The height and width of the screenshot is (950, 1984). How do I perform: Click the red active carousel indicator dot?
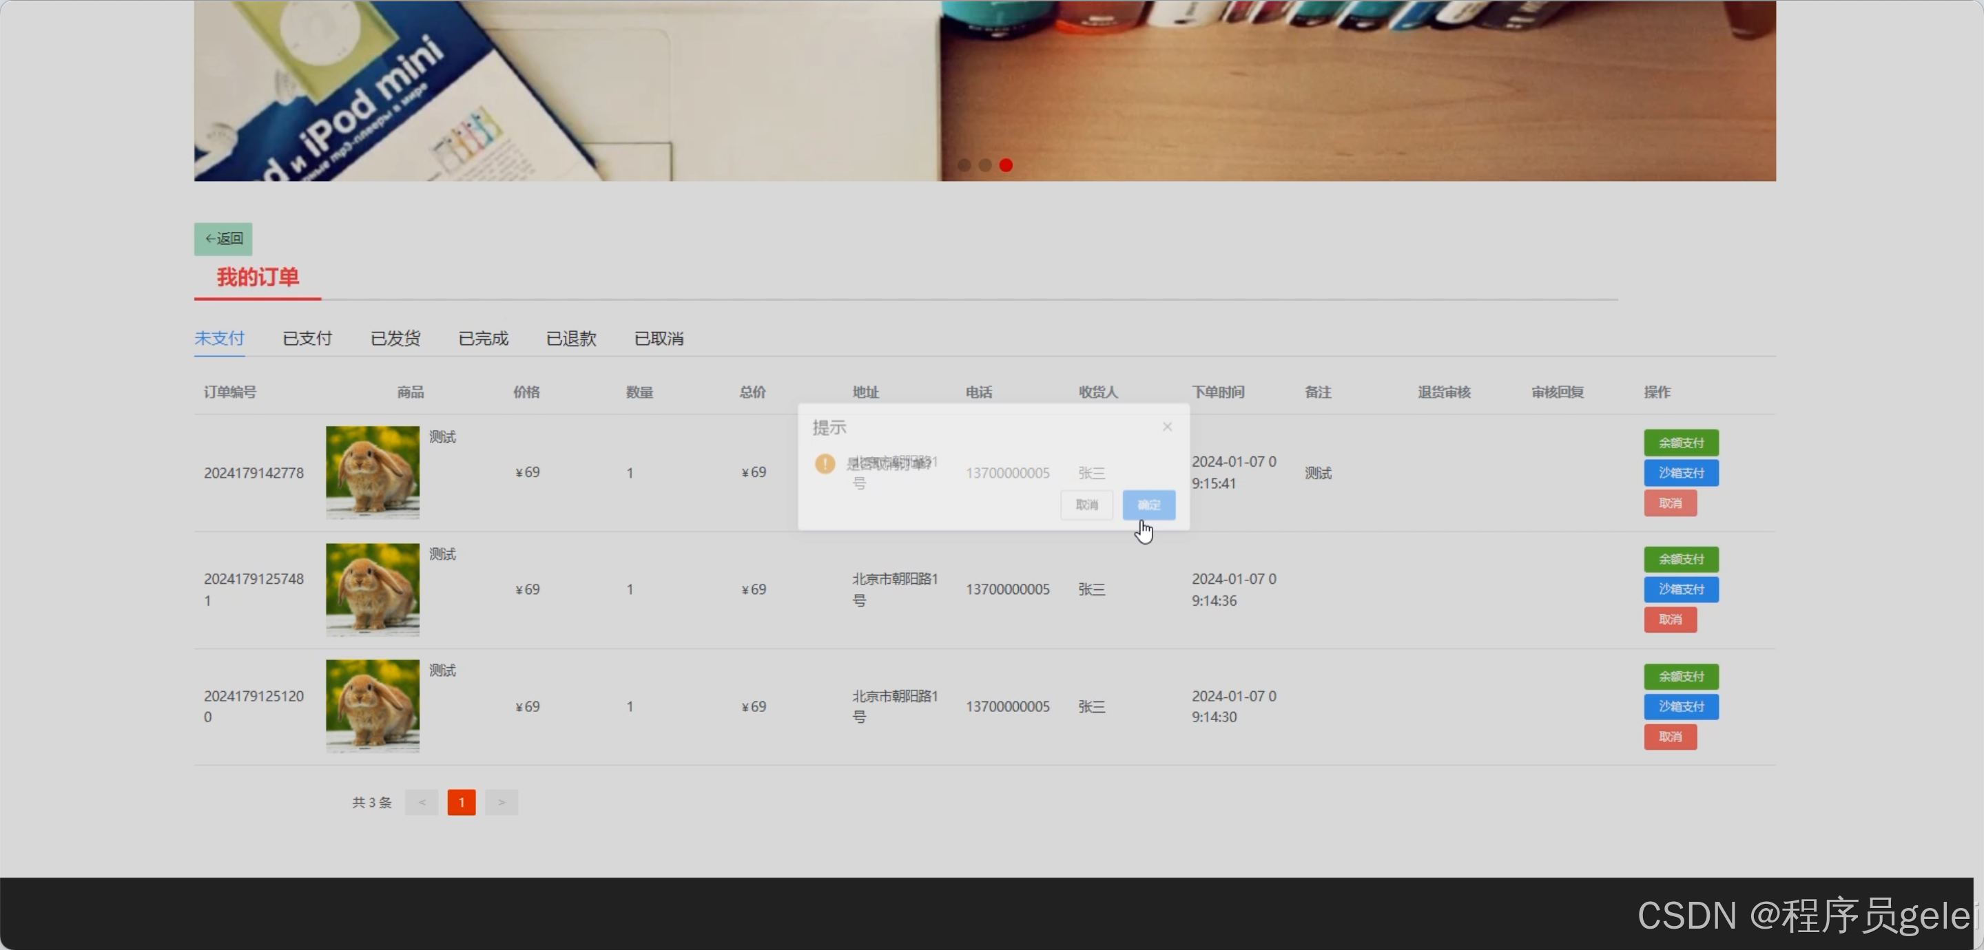1006,165
